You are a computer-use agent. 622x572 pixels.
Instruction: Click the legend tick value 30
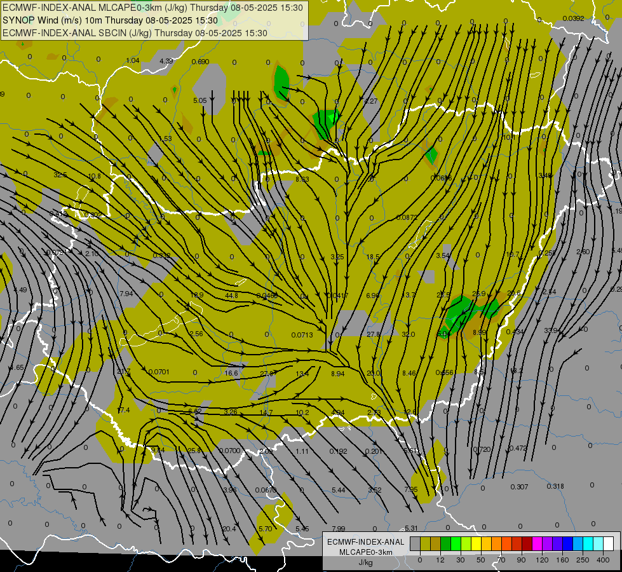(x=461, y=560)
